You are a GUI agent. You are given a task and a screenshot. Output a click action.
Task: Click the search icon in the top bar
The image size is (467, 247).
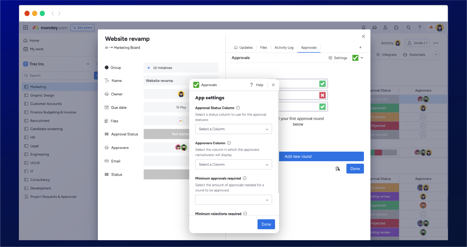pyautogui.click(x=409, y=27)
